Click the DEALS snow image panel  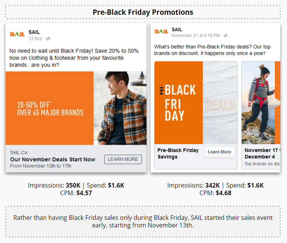click(220, 103)
